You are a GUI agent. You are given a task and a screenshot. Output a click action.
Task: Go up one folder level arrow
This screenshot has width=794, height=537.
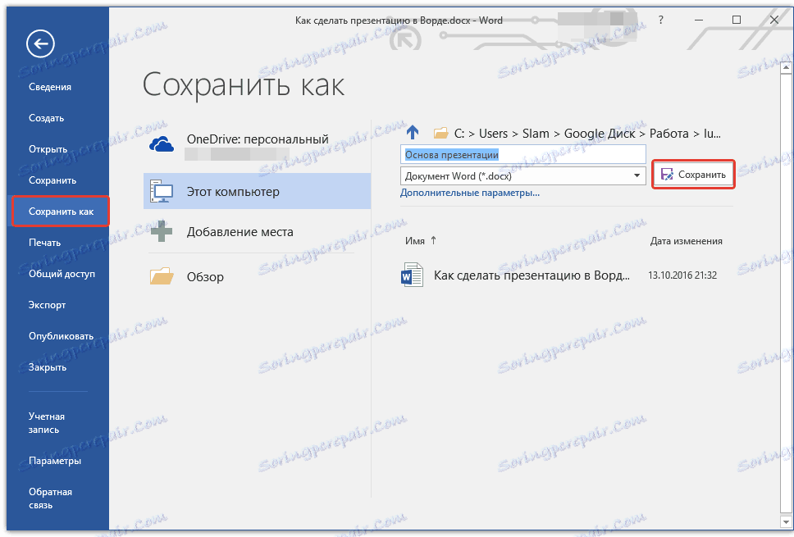point(413,133)
